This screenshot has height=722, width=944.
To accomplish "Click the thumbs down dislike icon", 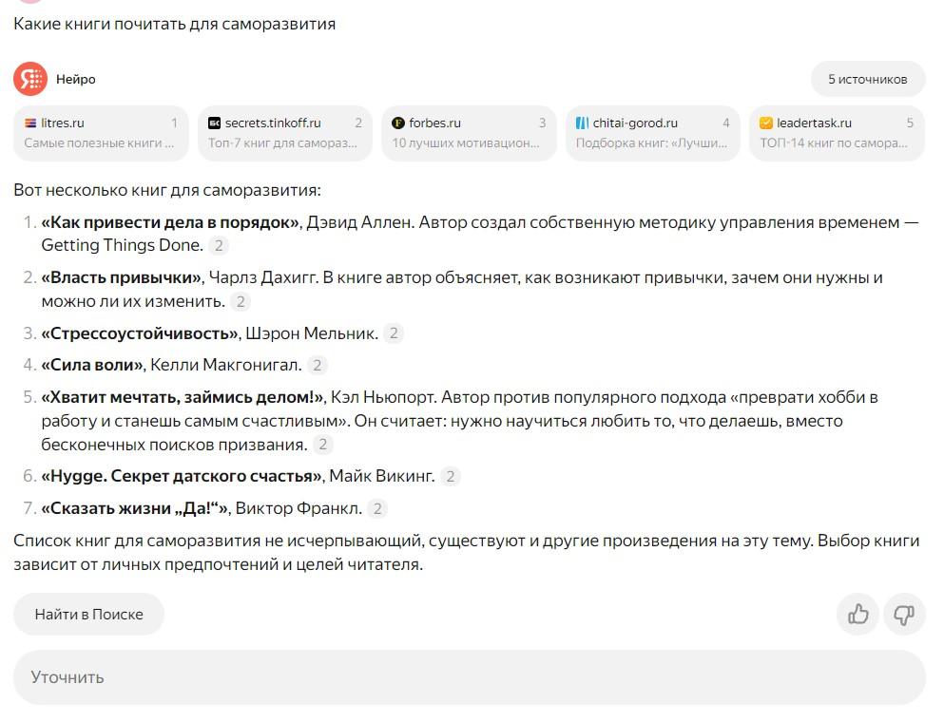I will point(904,615).
